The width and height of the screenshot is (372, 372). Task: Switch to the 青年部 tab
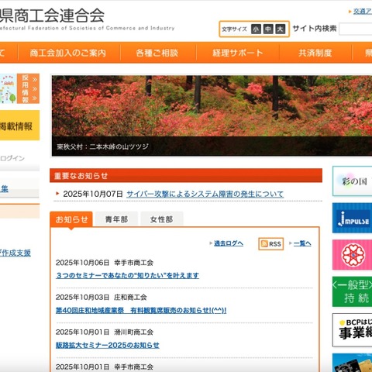point(116,219)
